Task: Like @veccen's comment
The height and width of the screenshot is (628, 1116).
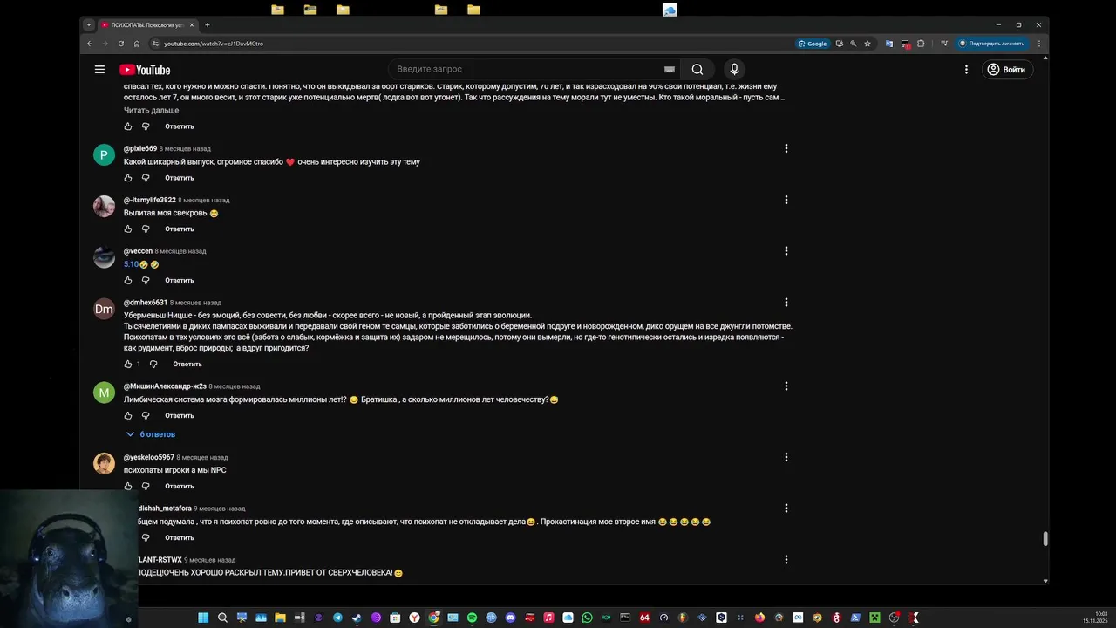Action: (x=128, y=280)
